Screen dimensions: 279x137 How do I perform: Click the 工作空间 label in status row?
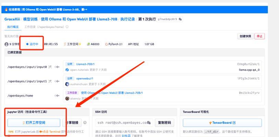tap(72, 44)
